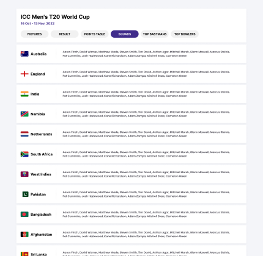263x256 pixels.
Task: Click the ICC Men's T20 World Cup heading
Action: (55, 17)
